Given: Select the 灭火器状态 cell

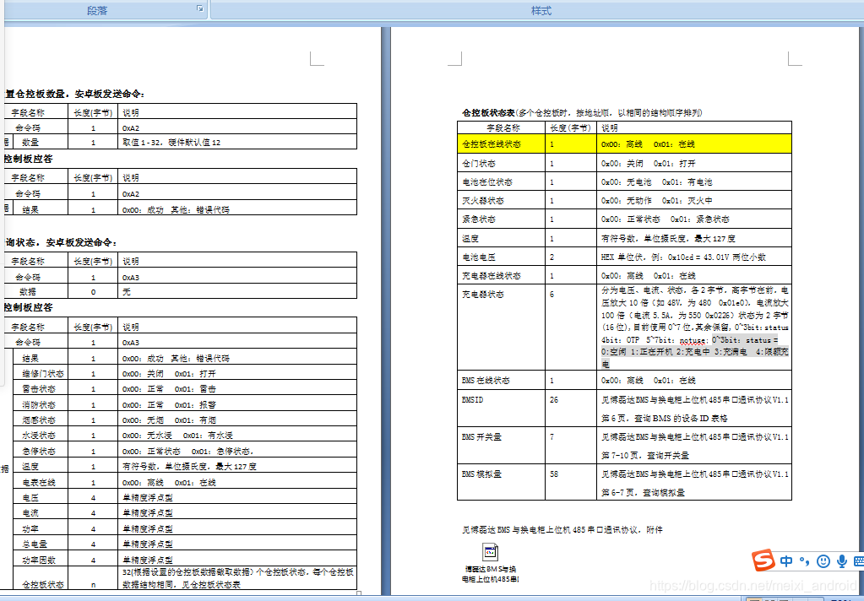Looking at the screenshot, I should (x=501, y=201).
